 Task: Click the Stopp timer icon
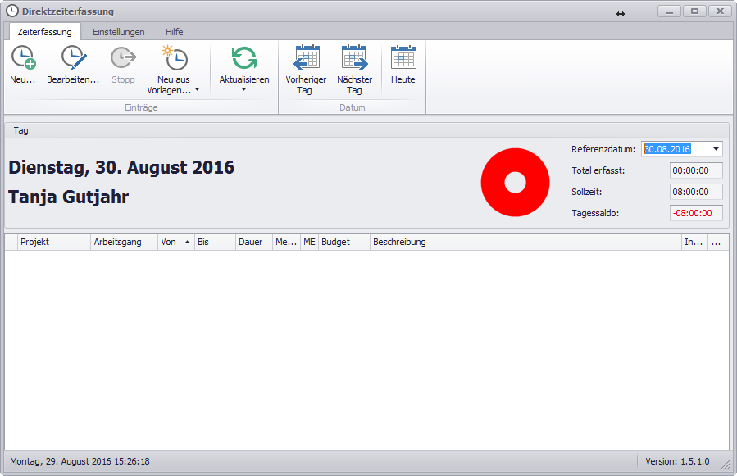tap(123, 57)
